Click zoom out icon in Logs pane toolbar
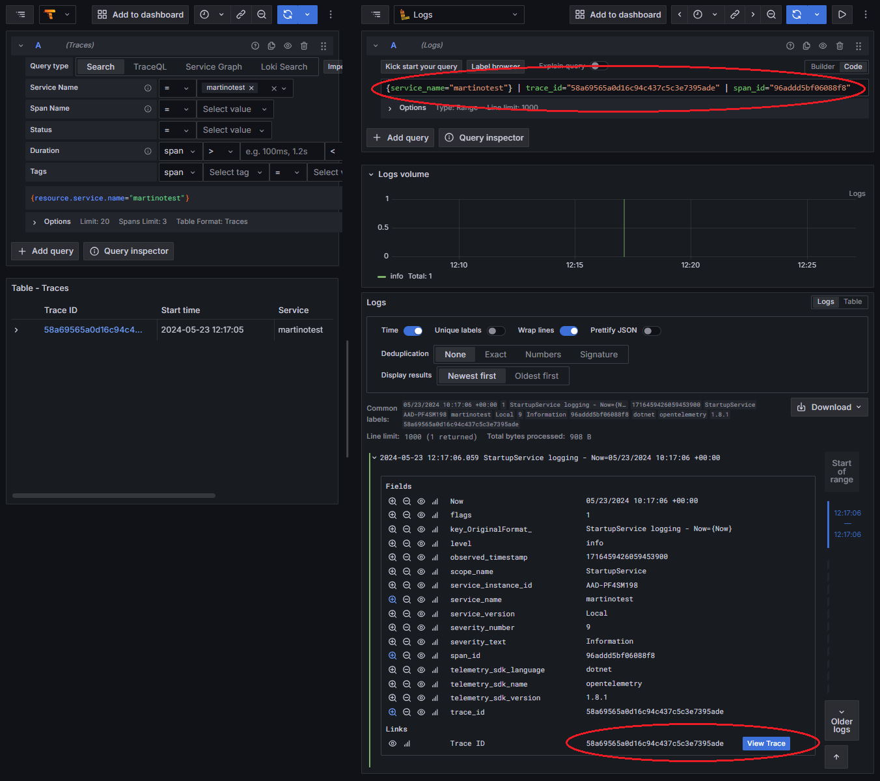 coord(771,14)
